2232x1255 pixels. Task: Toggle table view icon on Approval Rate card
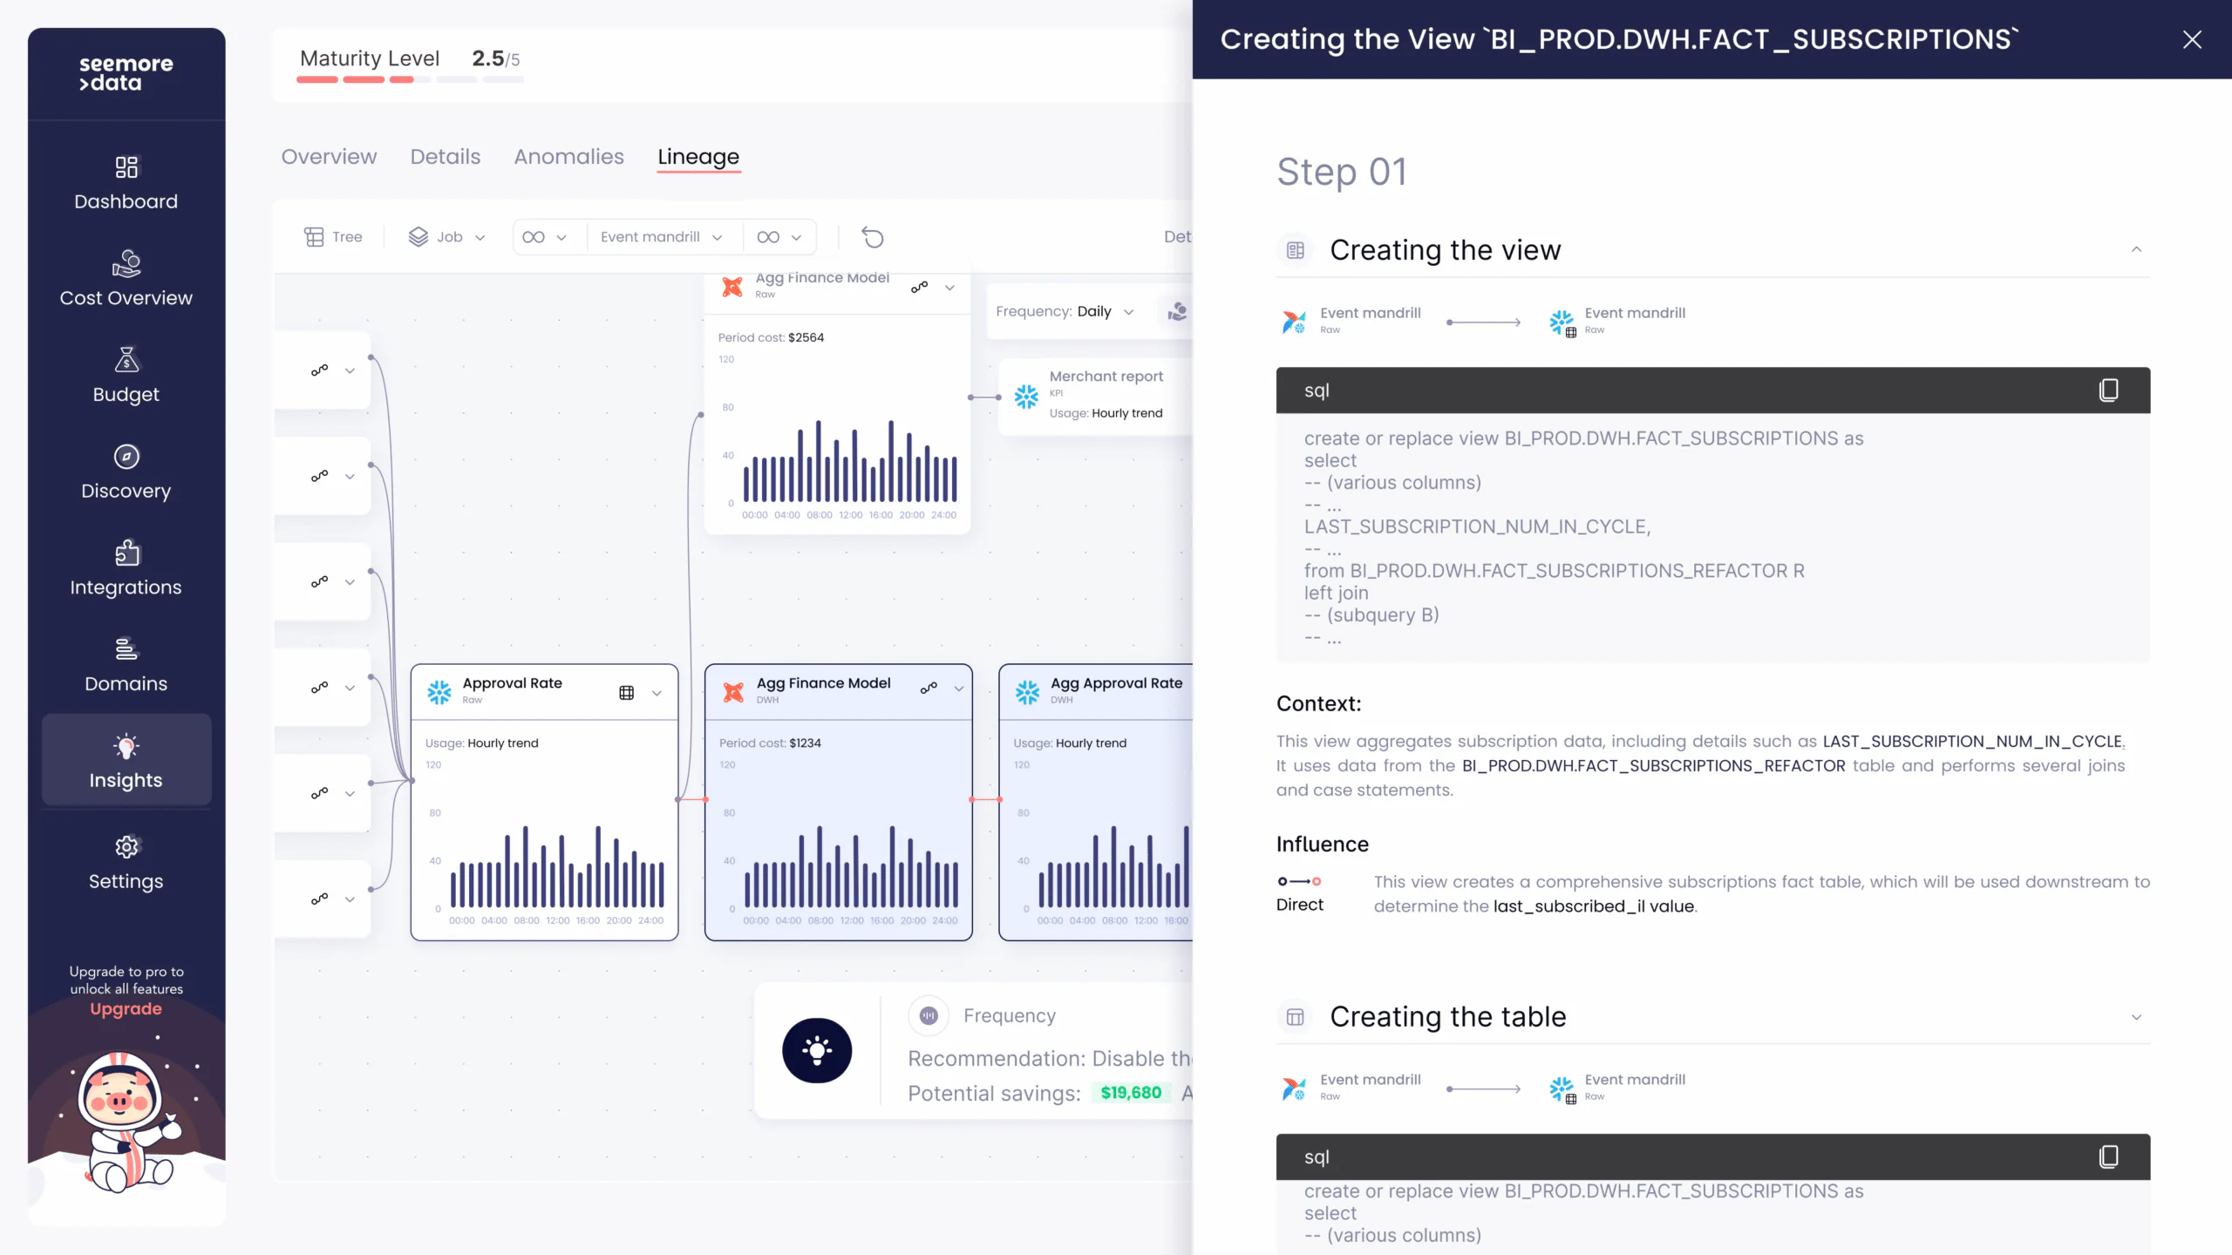[626, 693]
